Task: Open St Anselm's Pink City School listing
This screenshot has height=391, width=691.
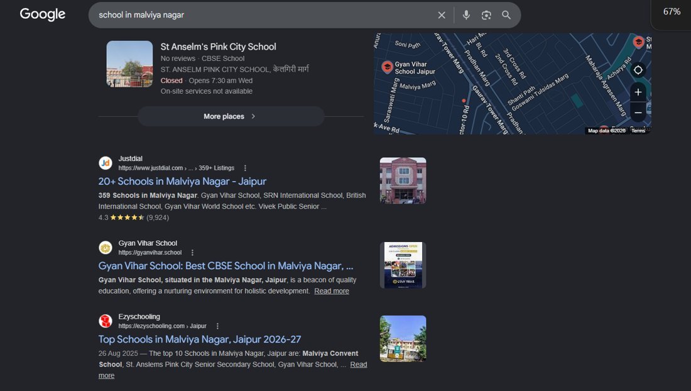Action: point(218,47)
